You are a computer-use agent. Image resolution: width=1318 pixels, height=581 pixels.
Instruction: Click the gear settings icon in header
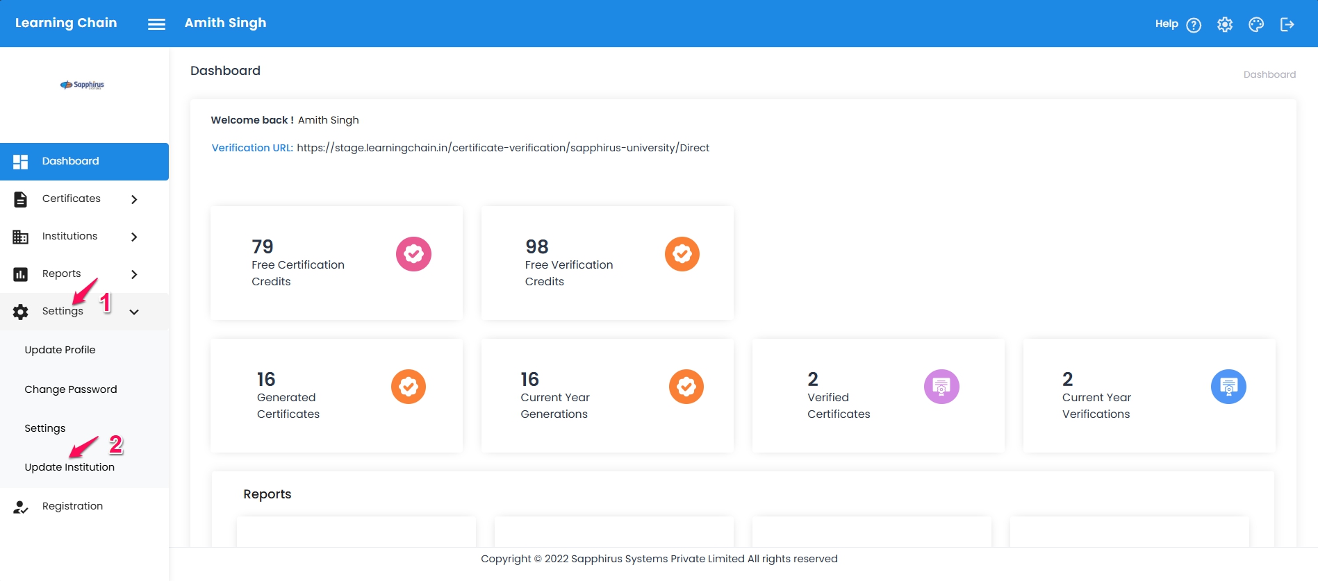coord(1224,24)
